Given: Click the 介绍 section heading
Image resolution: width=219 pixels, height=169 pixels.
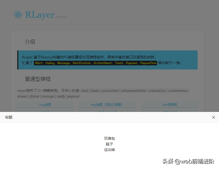Looking at the screenshot, I should pyautogui.click(x=30, y=42).
